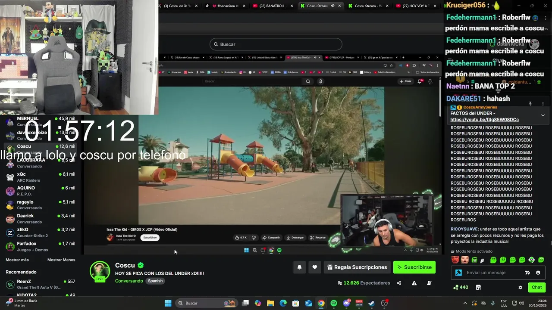Open ReenZ recommended channel

(x=41, y=284)
